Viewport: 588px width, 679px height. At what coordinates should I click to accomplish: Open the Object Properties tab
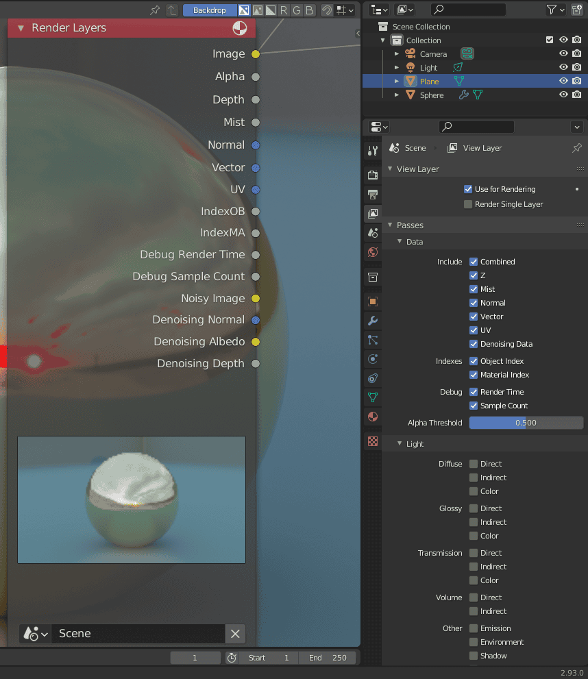point(372,301)
